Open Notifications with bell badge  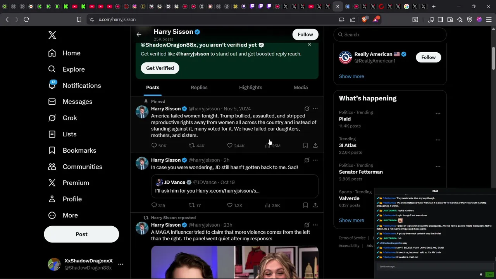[74, 86]
